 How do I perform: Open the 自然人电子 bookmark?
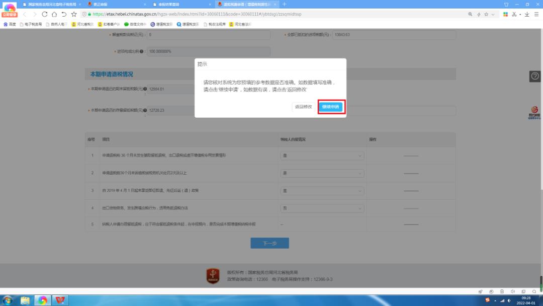click(57, 24)
